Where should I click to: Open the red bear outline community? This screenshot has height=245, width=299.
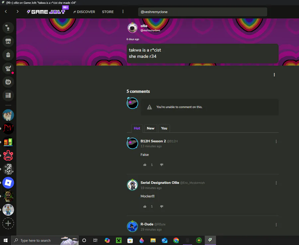pyautogui.click(x=8, y=155)
